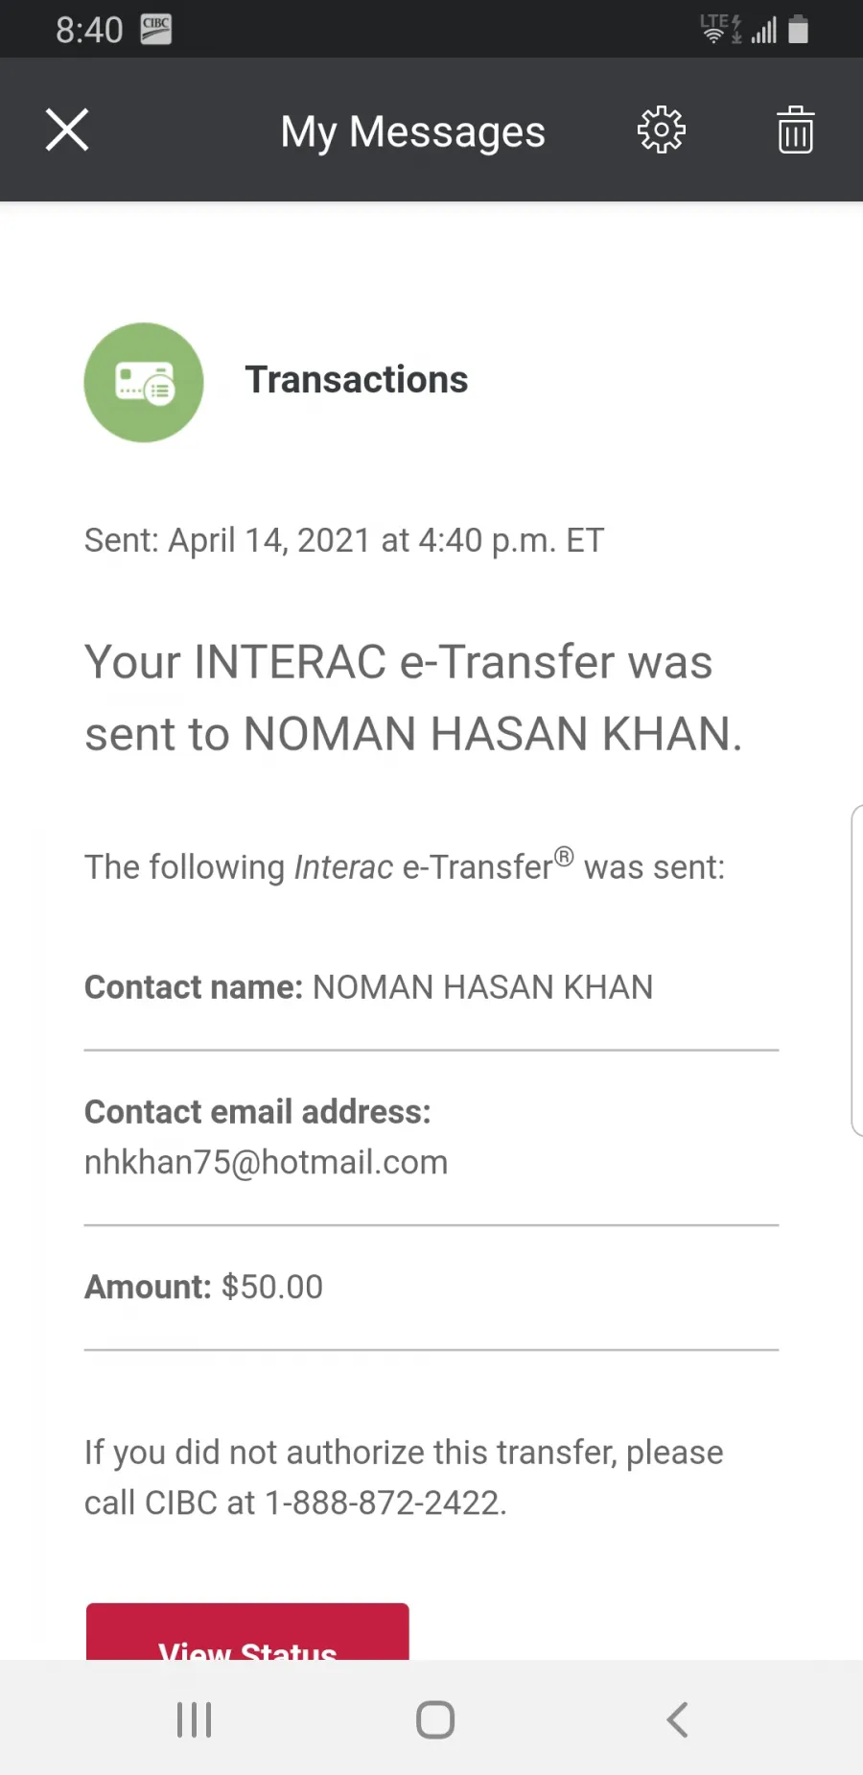
Task: Tap the green Transactions card icon
Action: click(x=144, y=382)
